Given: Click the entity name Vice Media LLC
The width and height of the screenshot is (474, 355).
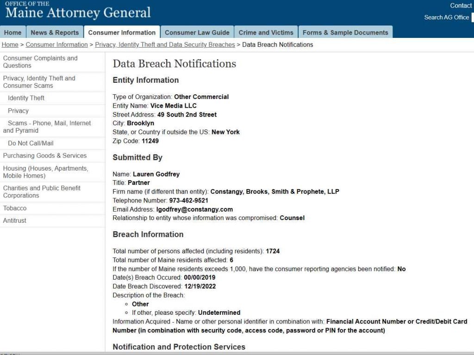Looking at the screenshot, I should [x=174, y=106].
